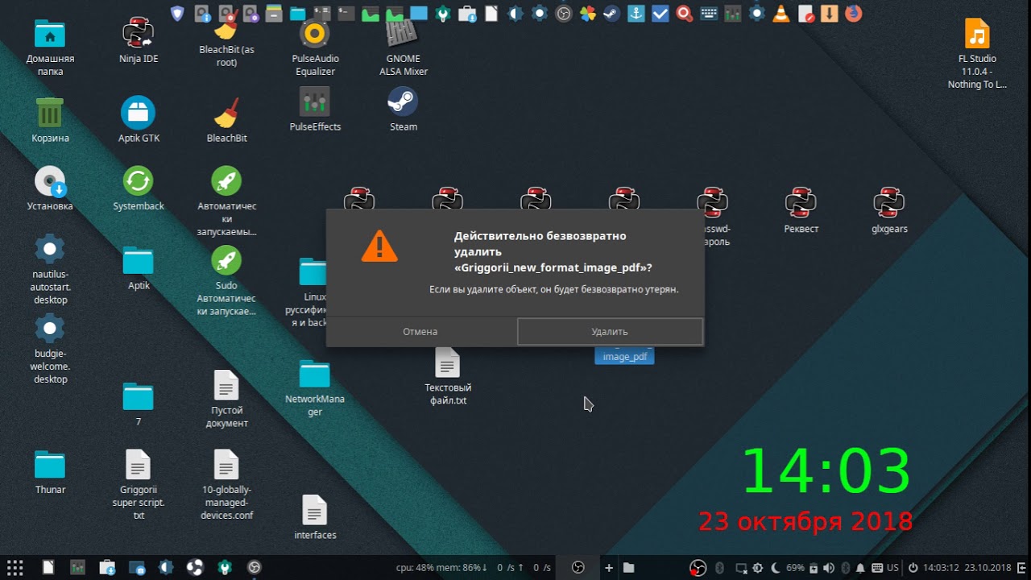Click the large green 14:03 desktop clock
Screen dimensions: 1031x580
pos(826,470)
